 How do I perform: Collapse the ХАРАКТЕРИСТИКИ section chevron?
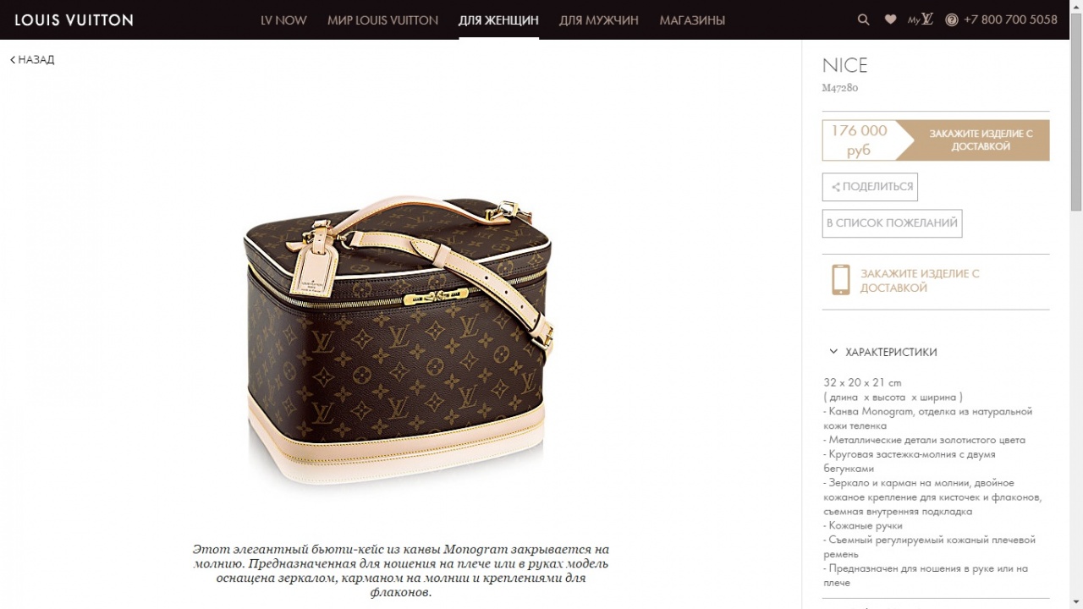pos(833,352)
